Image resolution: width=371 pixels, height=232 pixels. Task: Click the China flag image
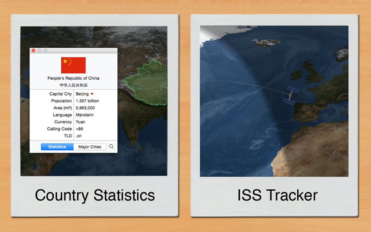(x=73, y=65)
